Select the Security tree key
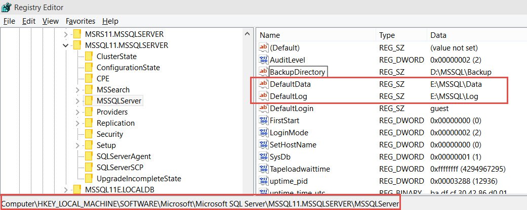This screenshot has width=527, height=210. pyautogui.click(x=109, y=134)
